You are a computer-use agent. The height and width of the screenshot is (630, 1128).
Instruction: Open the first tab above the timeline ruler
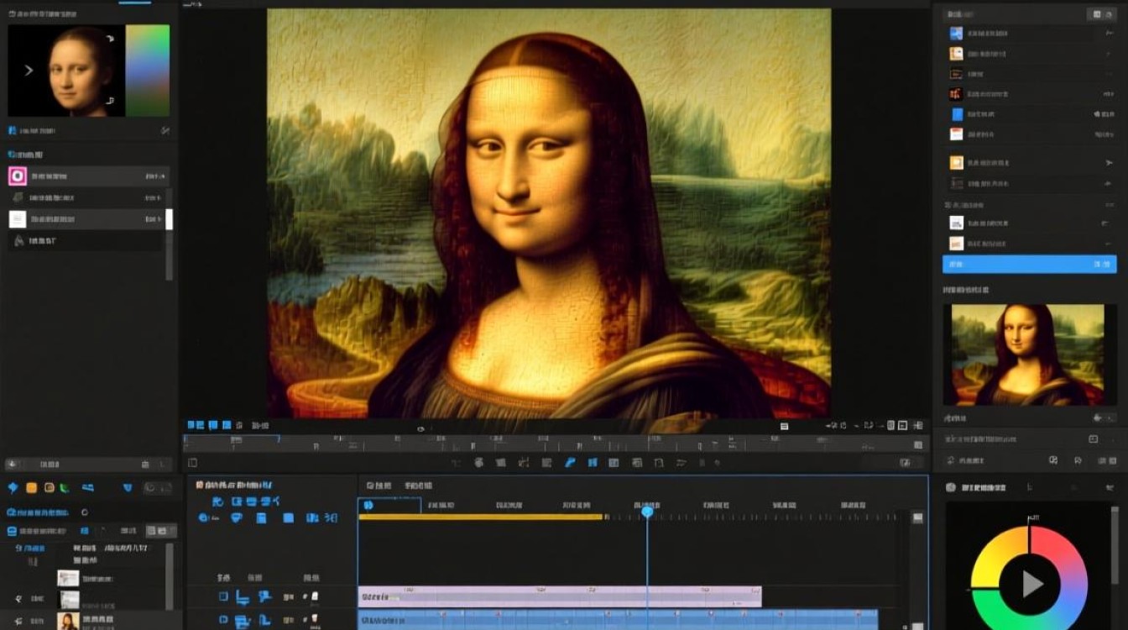pyautogui.click(x=379, y=486)
